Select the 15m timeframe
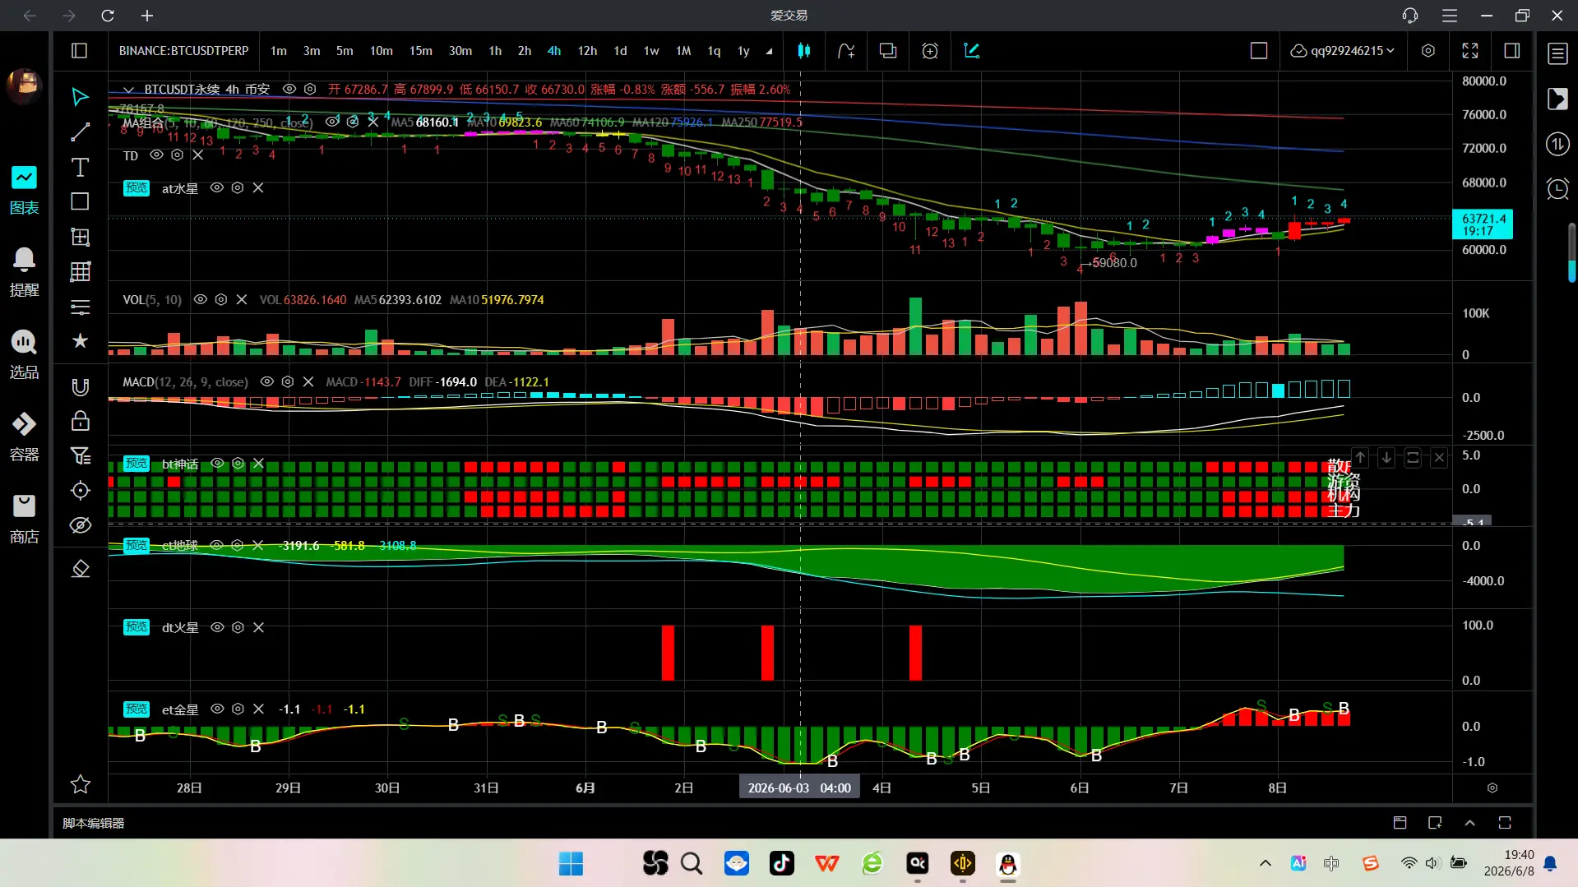The height and width of the screenshot is (887, 1578). pyautogui.click(x=420, y=51)
